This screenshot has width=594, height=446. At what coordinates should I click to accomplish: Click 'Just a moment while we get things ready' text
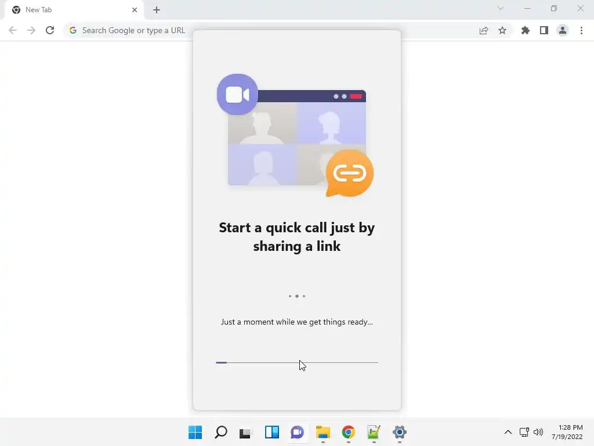click(x=296, y=322)
